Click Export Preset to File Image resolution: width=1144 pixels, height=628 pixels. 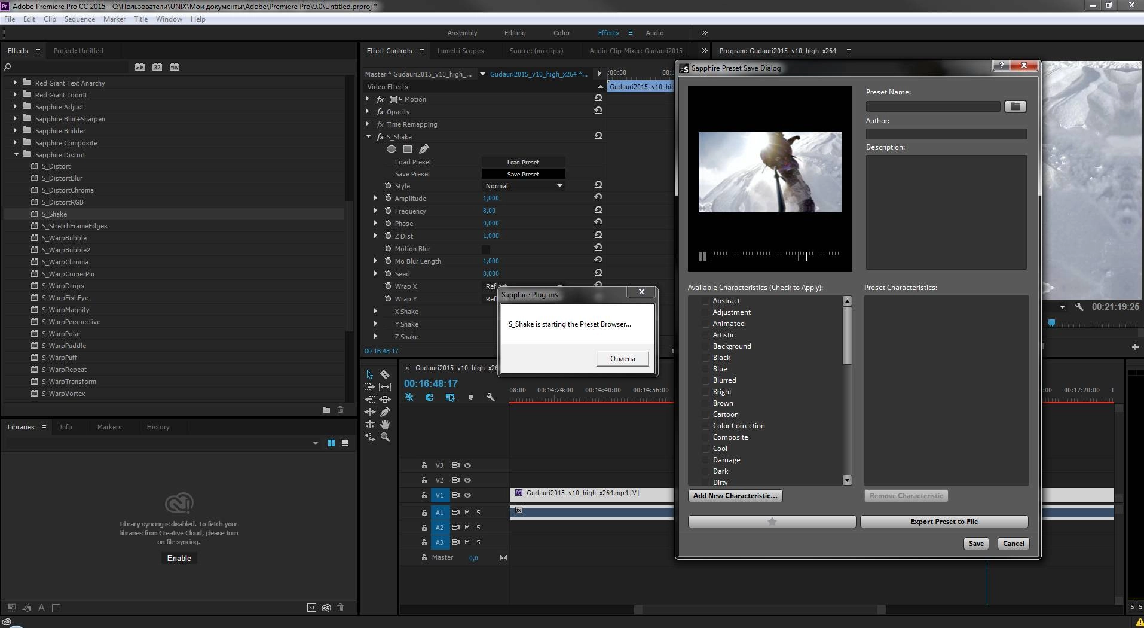(x=944, y=522)
